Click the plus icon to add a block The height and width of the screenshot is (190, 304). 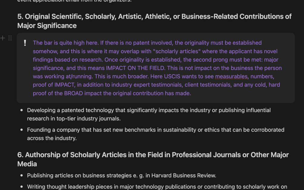2,38
